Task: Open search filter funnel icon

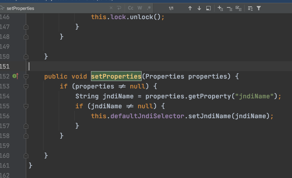Action: [259, 8]
